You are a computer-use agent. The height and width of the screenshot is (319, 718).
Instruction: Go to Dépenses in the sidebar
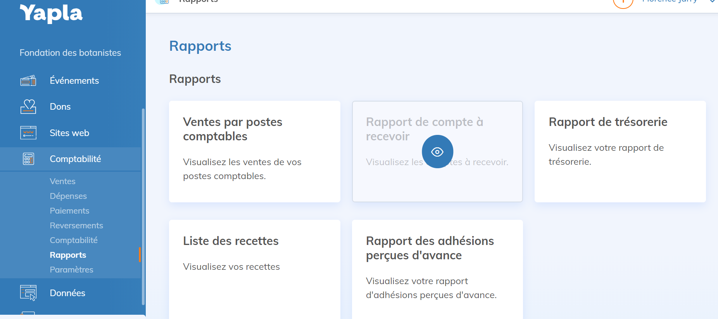click(68, 196)
